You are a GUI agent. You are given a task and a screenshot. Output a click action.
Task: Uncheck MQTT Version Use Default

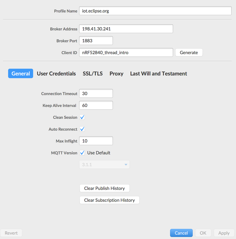coord(82,153)
